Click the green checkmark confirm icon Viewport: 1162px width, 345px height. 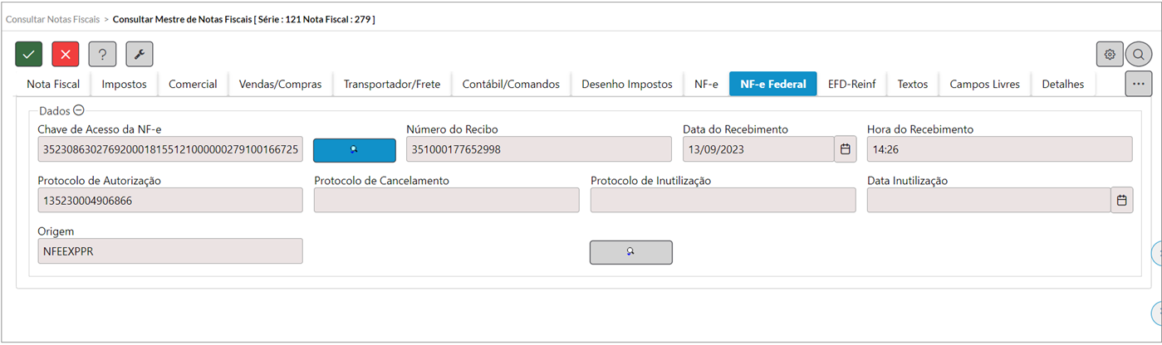coord(29,54)
